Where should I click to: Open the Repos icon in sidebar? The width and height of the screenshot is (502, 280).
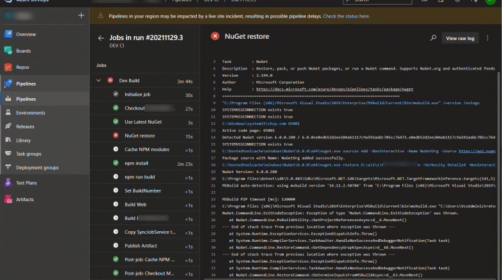click(x=8, y=67)
